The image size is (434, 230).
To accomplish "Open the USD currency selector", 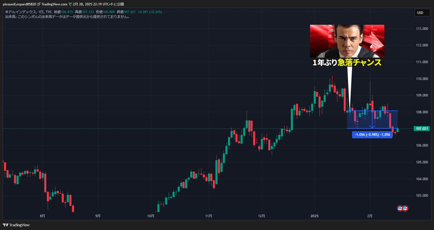I will pos(422,13).
